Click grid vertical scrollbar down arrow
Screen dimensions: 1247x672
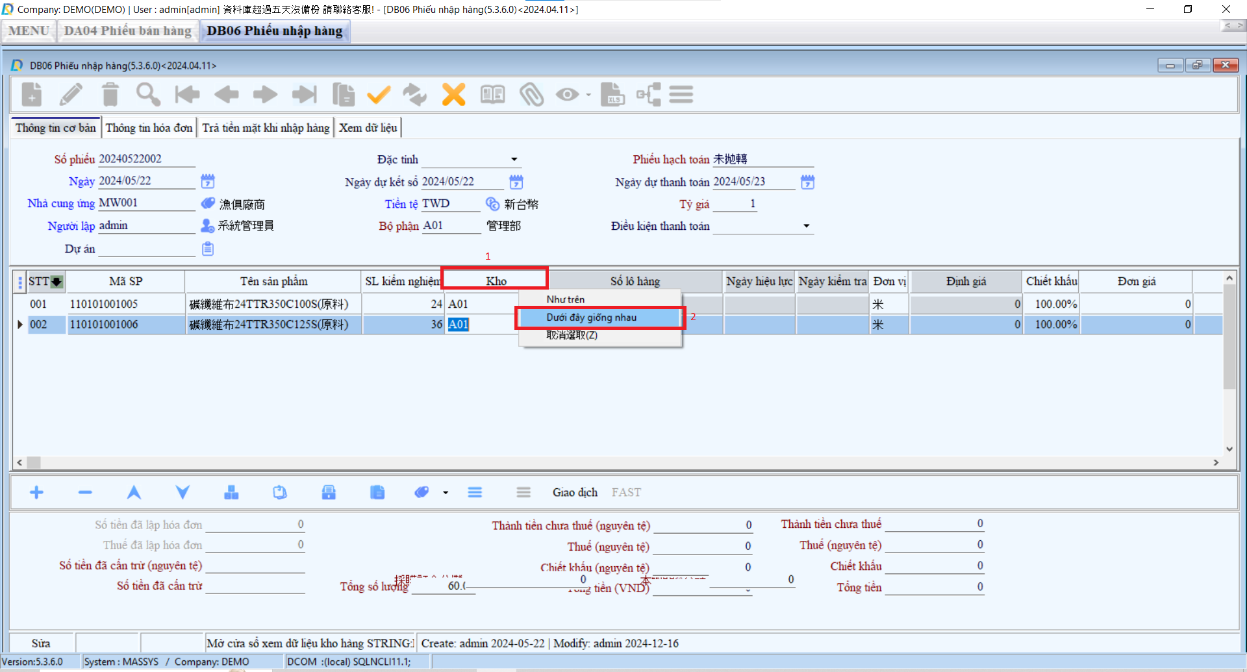click(x=1229, y=449)
